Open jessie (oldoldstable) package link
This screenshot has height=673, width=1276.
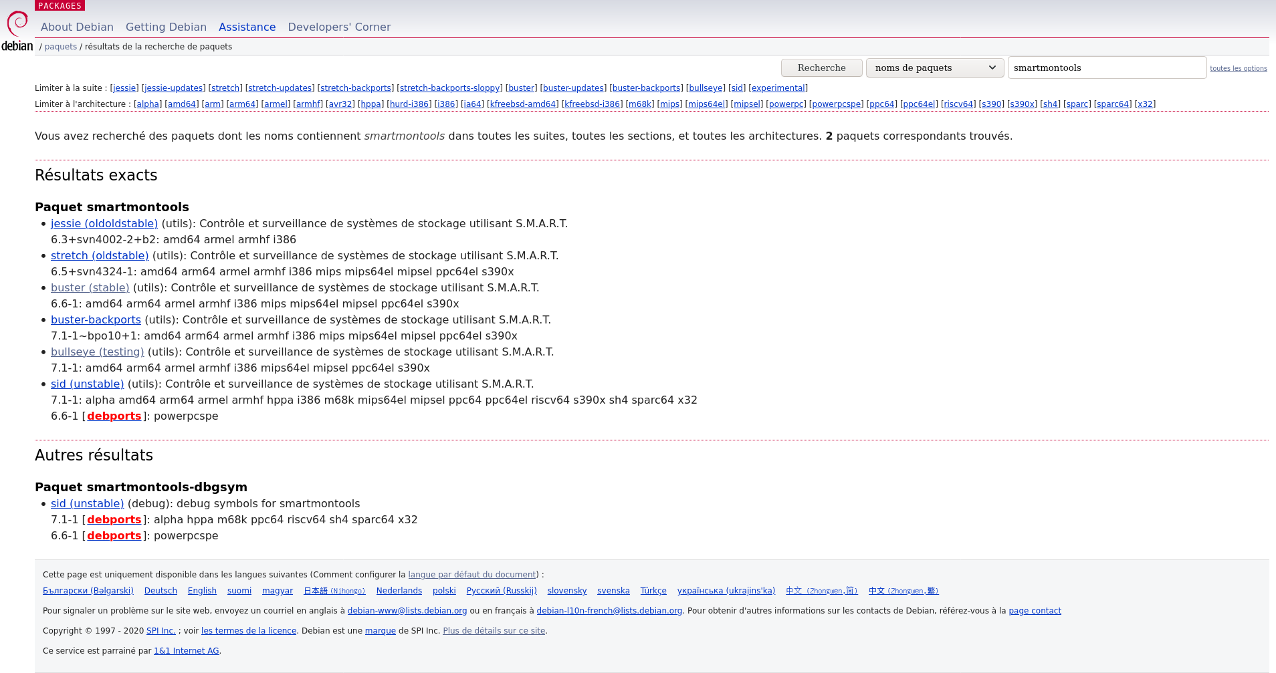coord(104,223)
